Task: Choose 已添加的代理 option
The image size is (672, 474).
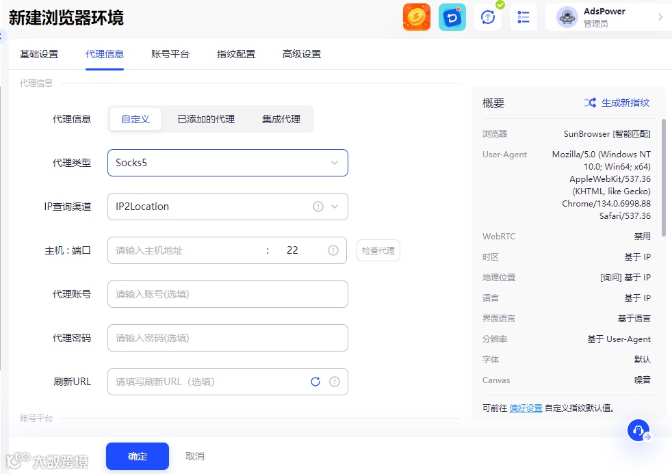Action: pyautogui.click(x=206, y=119)
